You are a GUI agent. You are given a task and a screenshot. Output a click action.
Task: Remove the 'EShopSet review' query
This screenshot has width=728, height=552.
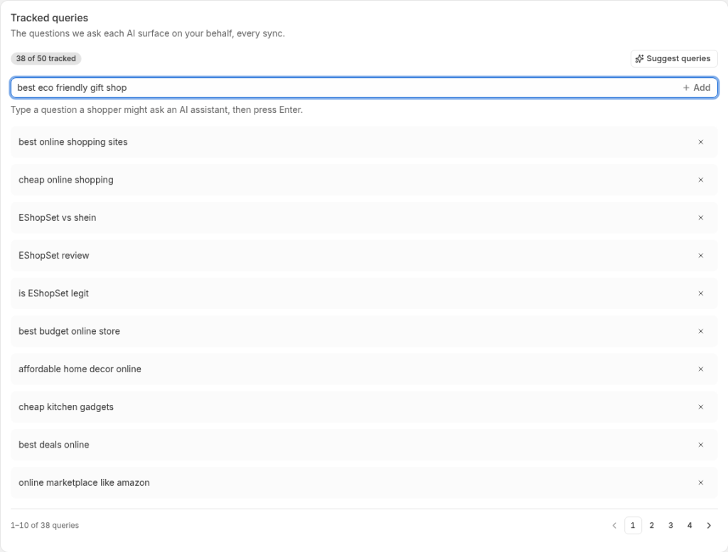[x=700, y=256]
